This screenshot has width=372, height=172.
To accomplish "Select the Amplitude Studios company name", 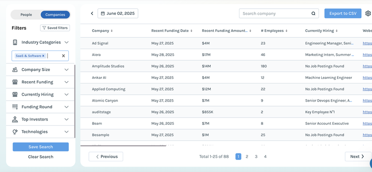I will 108,66.
